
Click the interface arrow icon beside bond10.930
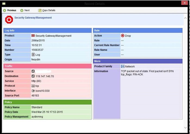[33, 91]
